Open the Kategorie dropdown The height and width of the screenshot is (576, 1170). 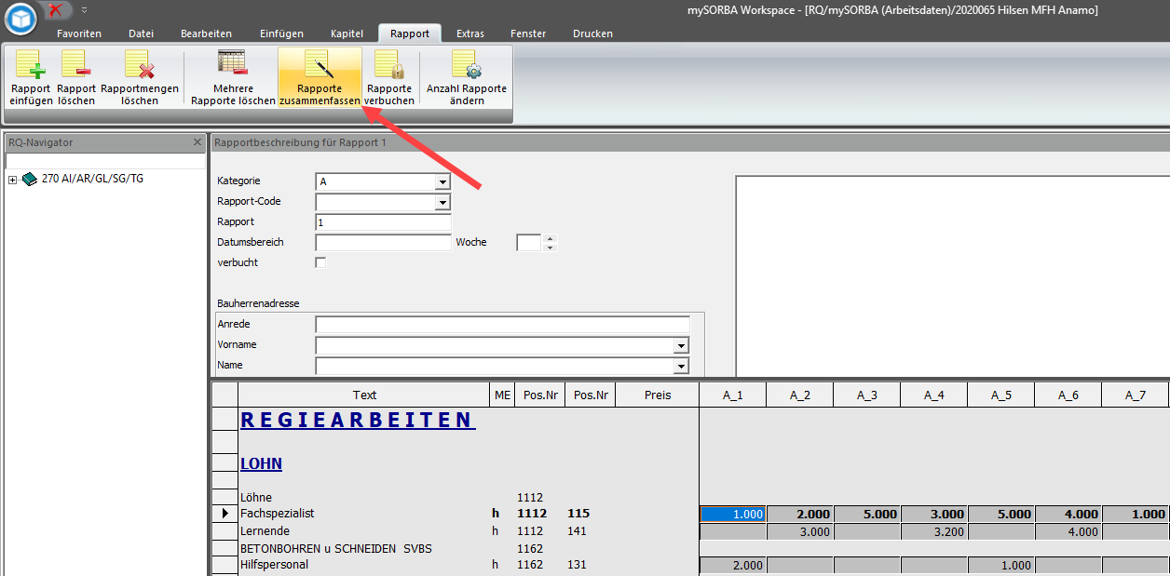[442, 181]
